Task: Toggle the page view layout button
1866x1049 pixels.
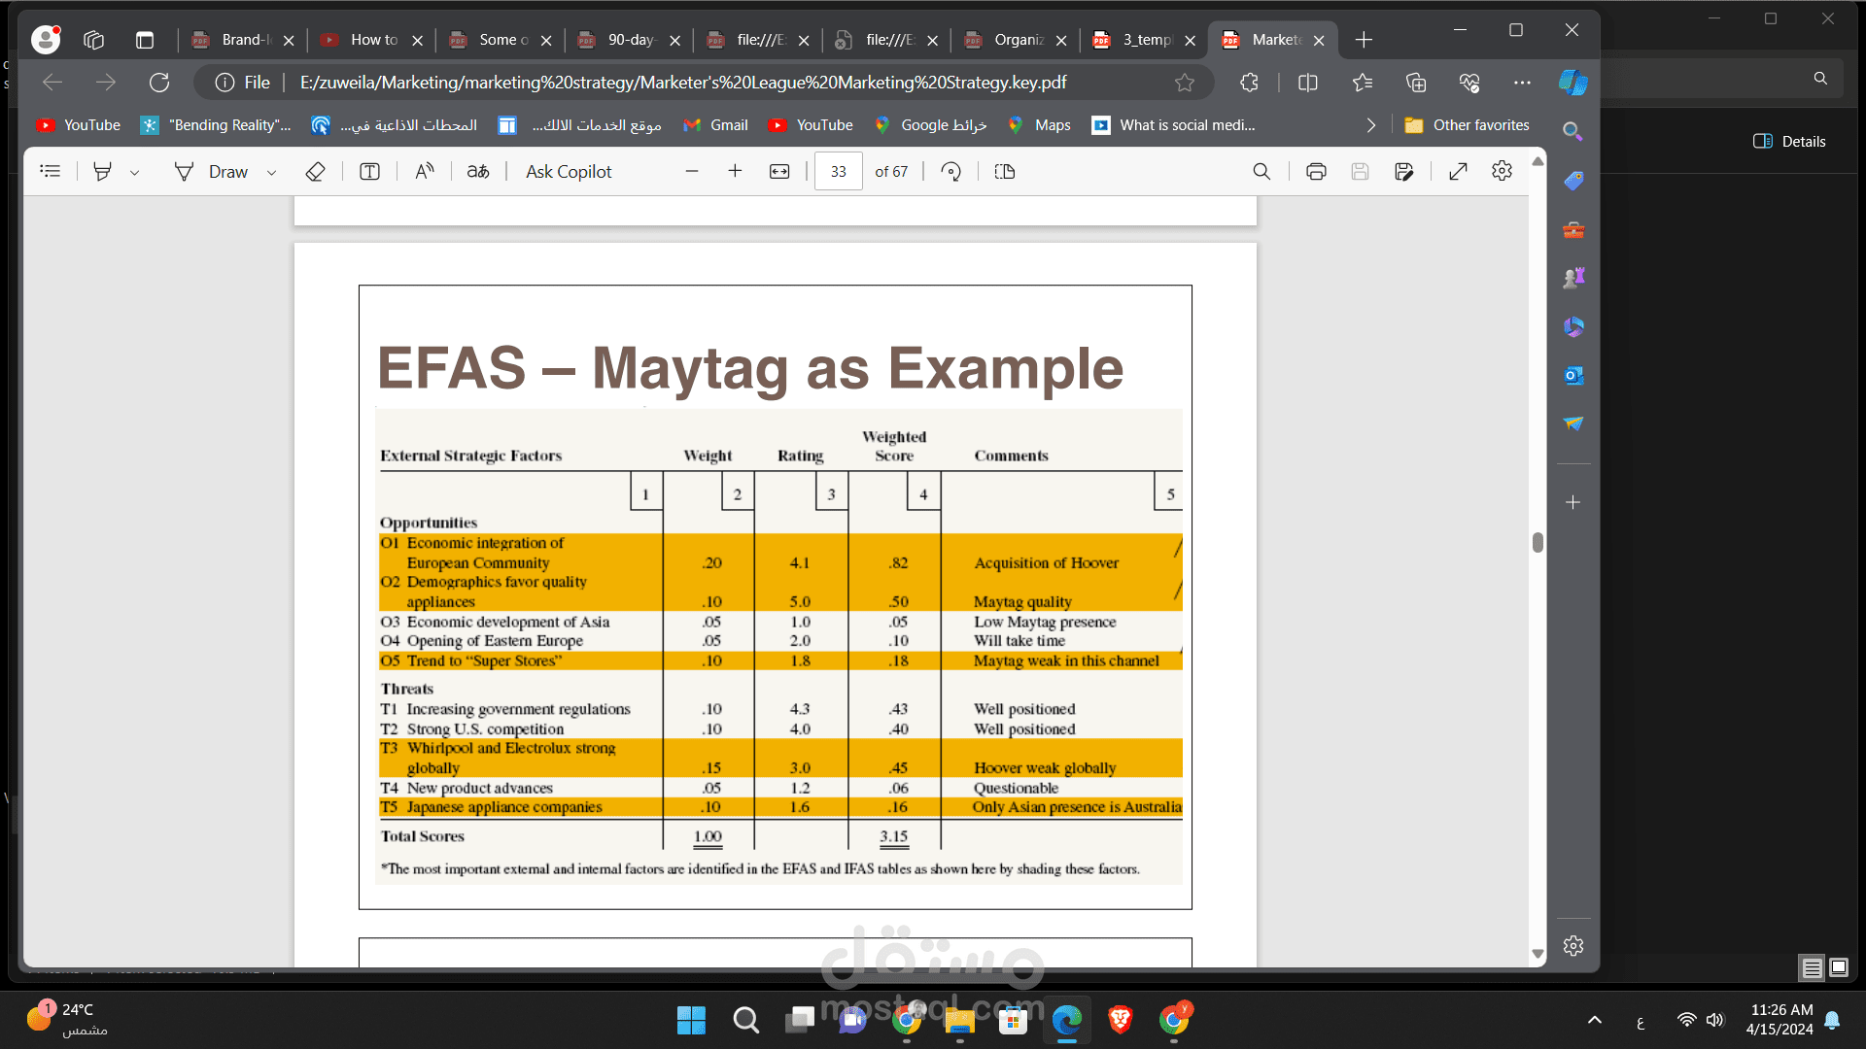Action: (x=1005, y=171)
